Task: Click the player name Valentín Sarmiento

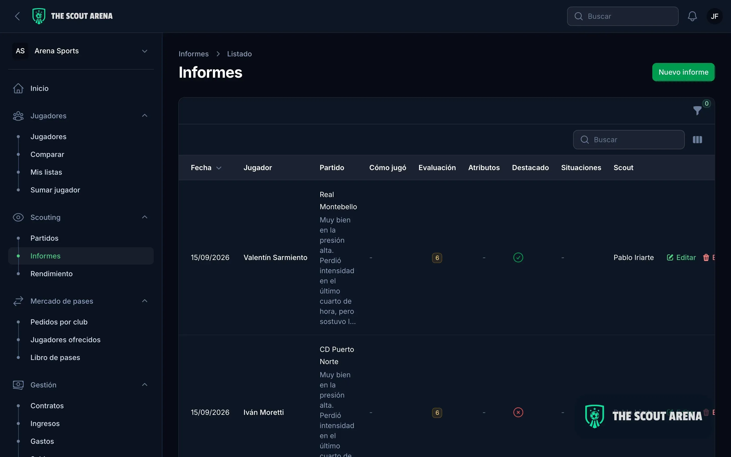Action: tap(275, 257)
